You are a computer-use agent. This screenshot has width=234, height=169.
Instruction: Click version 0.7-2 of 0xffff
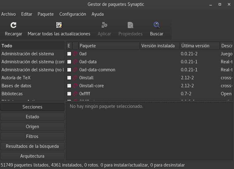186,94
